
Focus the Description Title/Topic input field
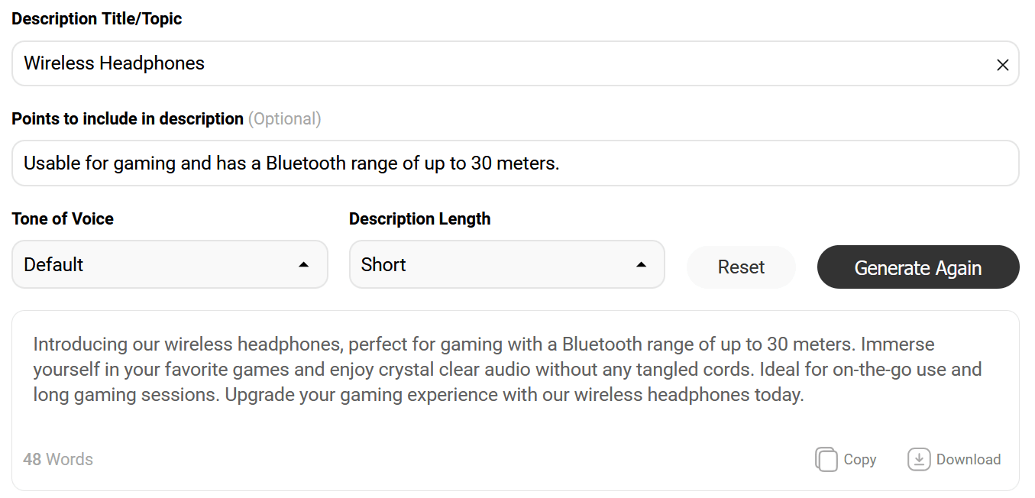coord(516,63)
